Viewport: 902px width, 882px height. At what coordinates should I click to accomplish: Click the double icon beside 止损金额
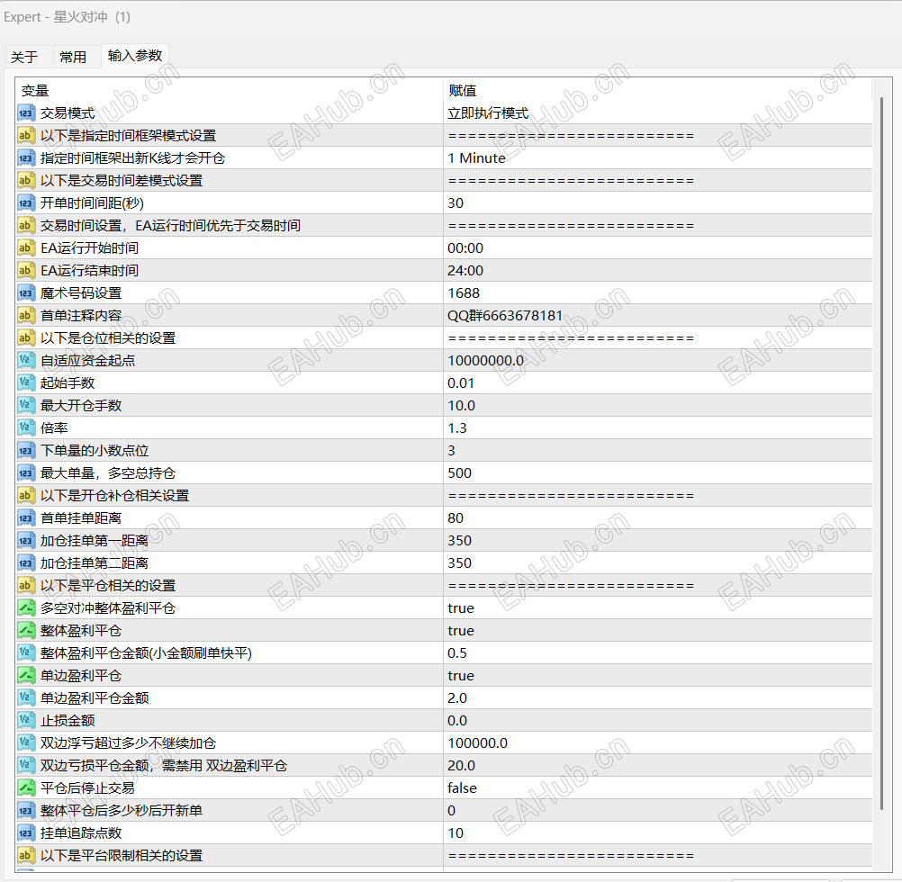[26, 720]
